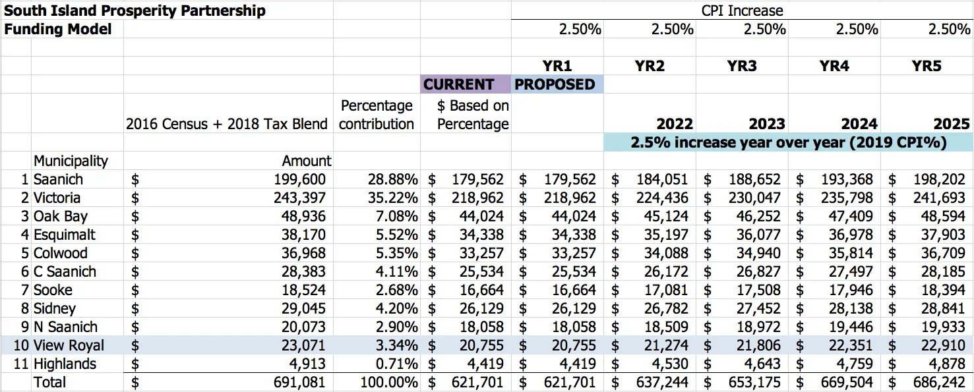Select C Saanich 2023 value 26,827
This screenshot has width=974, height=392.
pos(758,271)
